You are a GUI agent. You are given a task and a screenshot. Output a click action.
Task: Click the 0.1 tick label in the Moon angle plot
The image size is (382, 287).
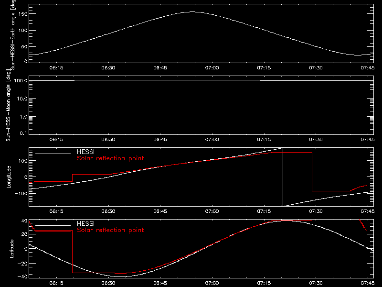pos(23,133)
